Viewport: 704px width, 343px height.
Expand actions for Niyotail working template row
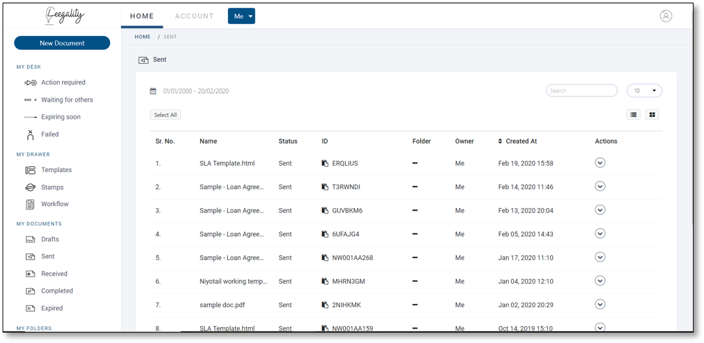pos(600,280)
